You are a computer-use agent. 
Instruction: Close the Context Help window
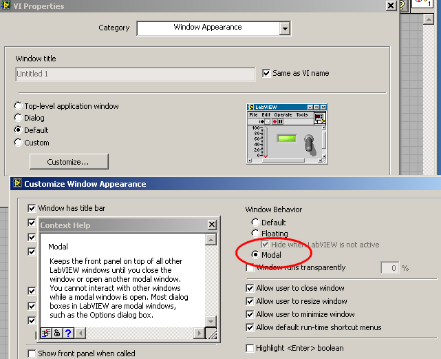tap(212, 225)
